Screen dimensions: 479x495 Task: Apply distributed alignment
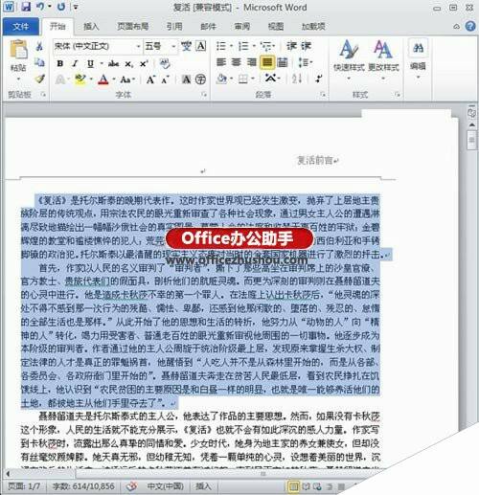tap(283, 62)
